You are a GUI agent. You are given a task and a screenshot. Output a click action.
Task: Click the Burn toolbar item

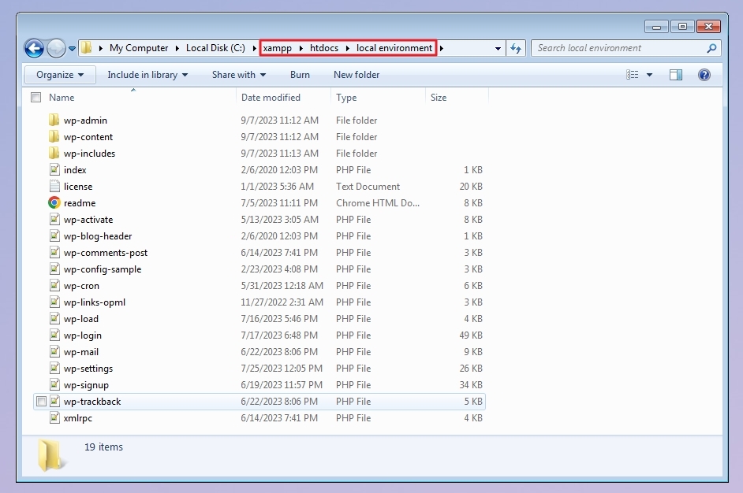[x=300, y=75]
